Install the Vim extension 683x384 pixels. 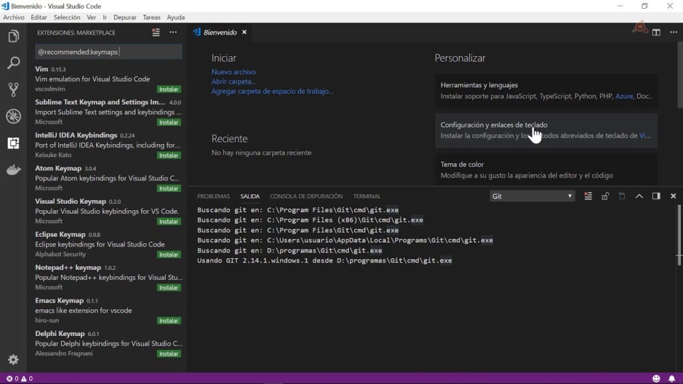coord(169,89)
